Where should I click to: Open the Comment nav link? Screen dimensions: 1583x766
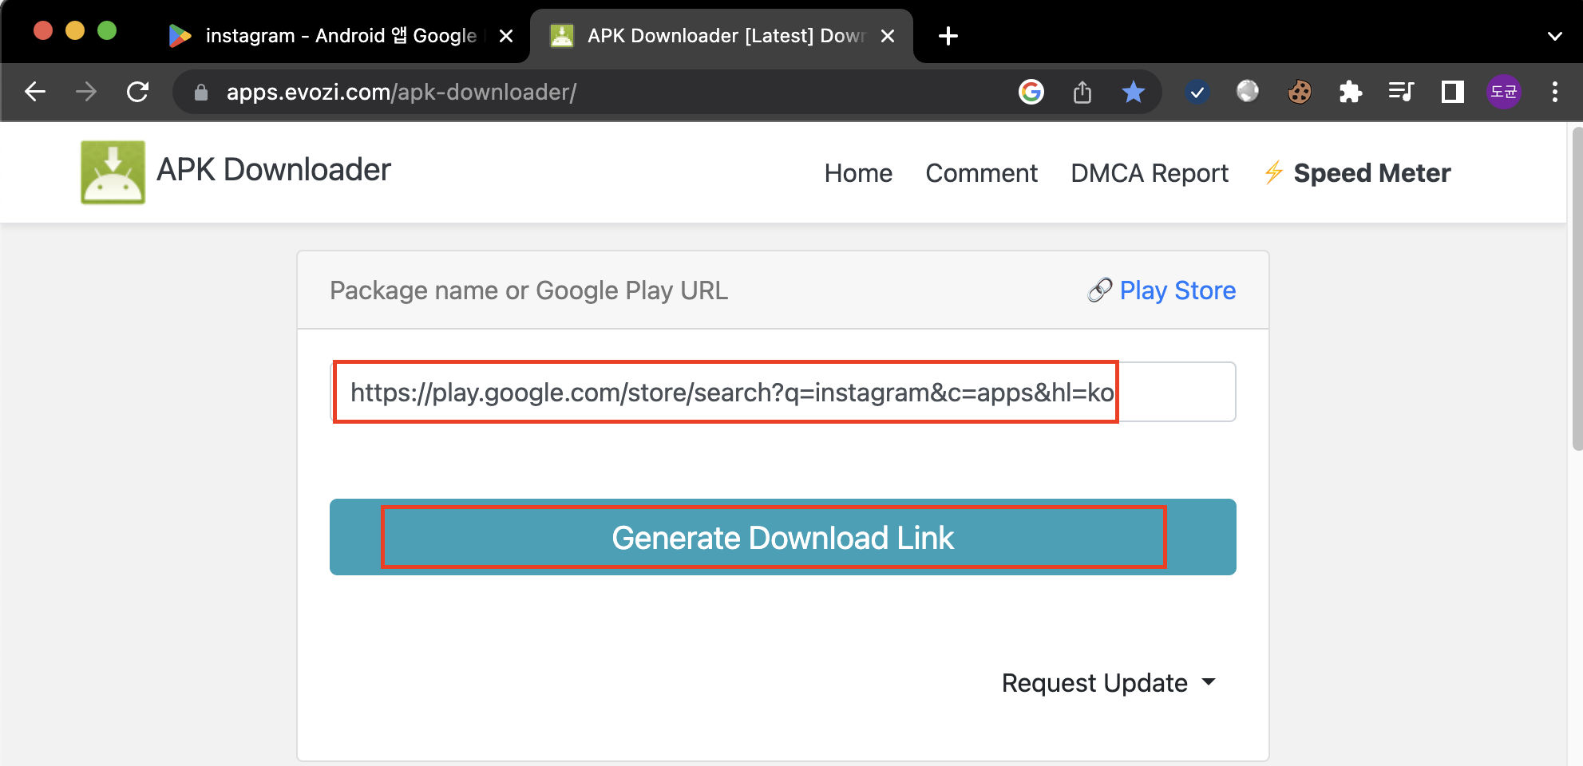[x=981, y=173]
